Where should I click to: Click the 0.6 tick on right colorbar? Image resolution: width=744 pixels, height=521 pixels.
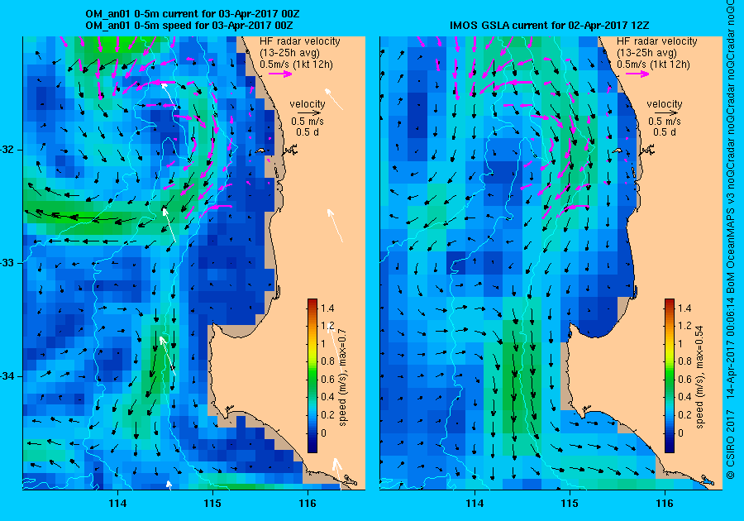pos(684,379)
